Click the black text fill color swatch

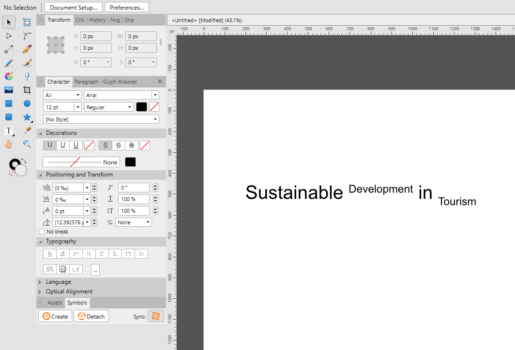pos(141,107)
